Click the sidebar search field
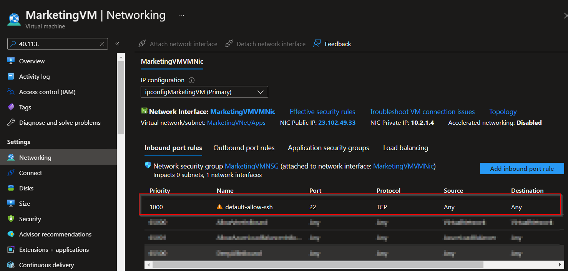This screenshot has height=271, width=568. [58, 44]
